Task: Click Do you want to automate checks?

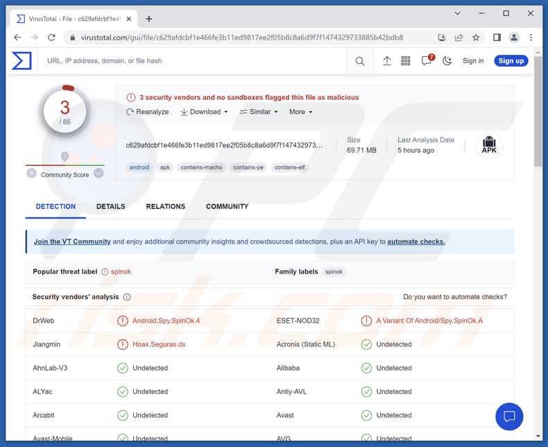Action: (454, 297)
